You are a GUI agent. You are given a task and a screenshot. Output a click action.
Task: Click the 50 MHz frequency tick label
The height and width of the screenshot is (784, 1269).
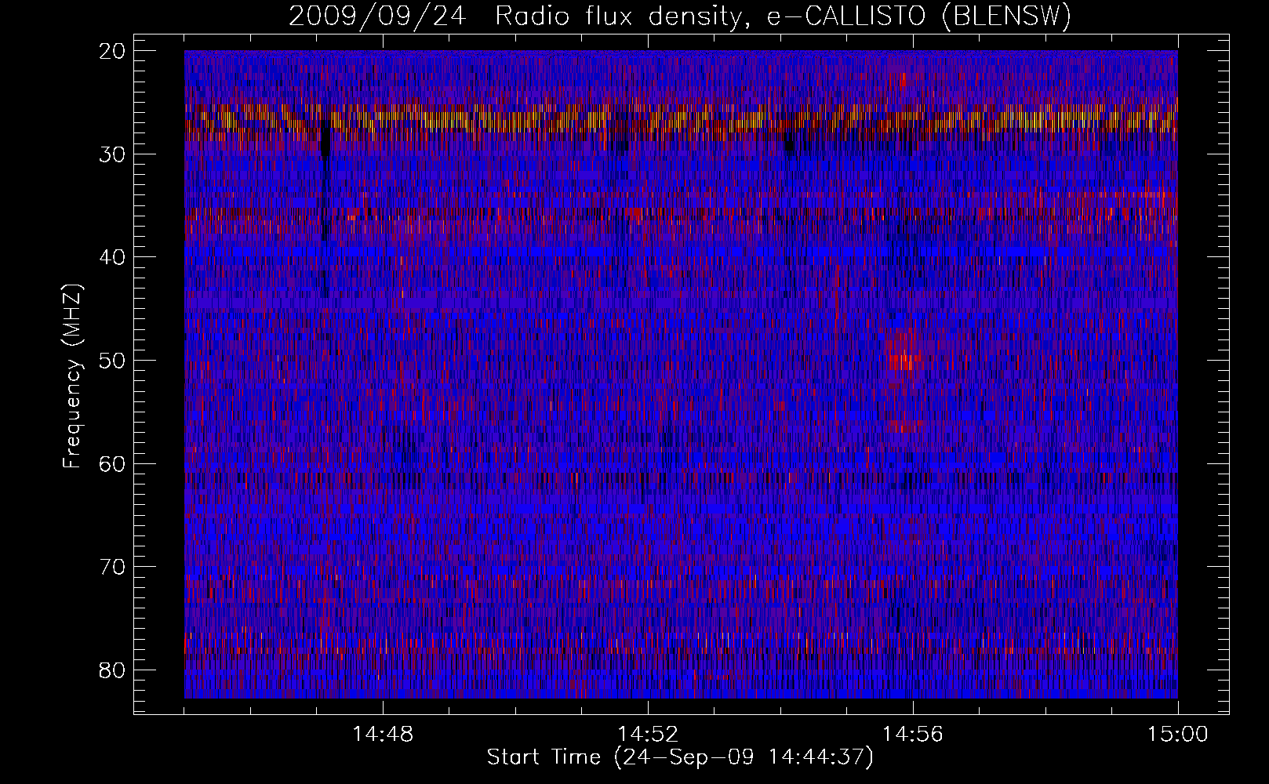tap(113, 361)
